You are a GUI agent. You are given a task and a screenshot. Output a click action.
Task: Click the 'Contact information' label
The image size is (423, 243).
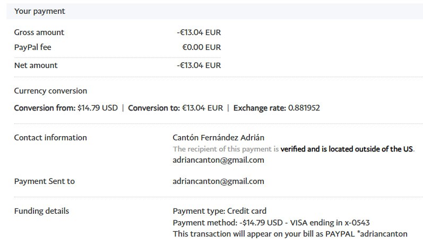[50, 137]
